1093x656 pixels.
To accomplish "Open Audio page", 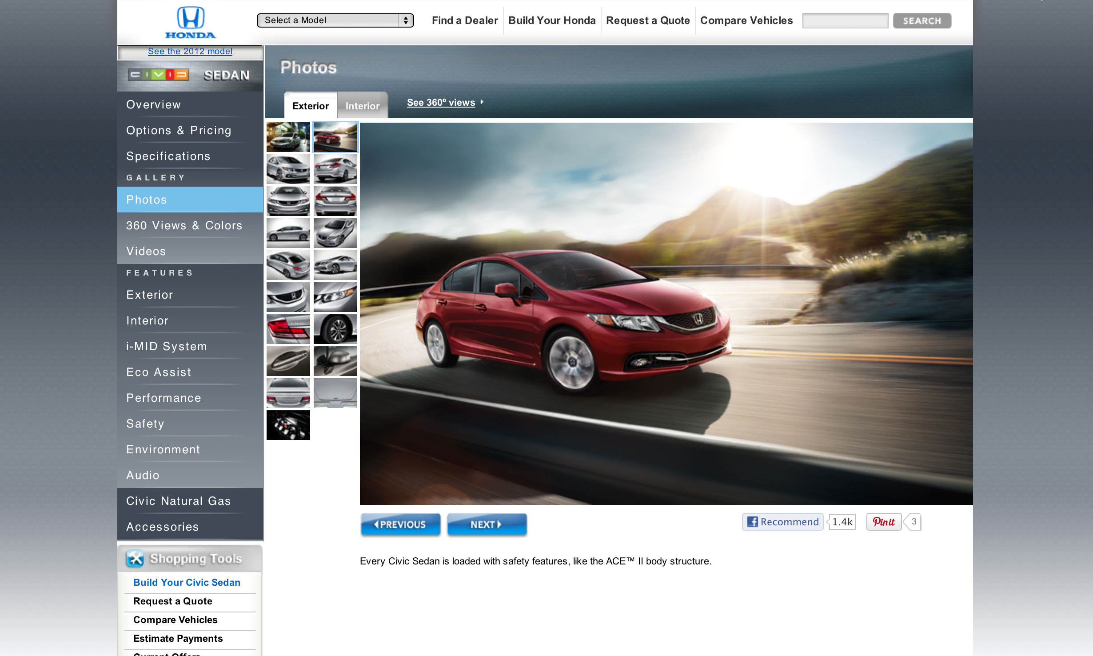I will point(190,476).
